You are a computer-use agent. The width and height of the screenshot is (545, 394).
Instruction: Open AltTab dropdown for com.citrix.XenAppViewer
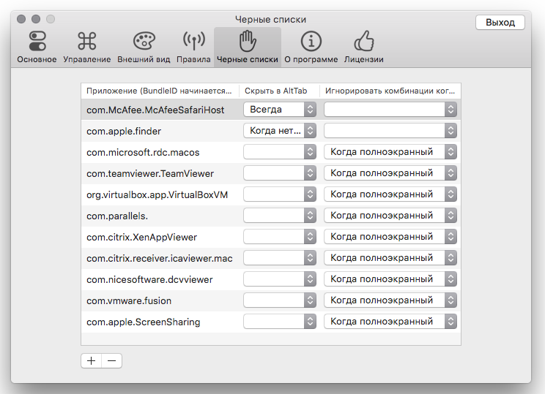[280, 237]
